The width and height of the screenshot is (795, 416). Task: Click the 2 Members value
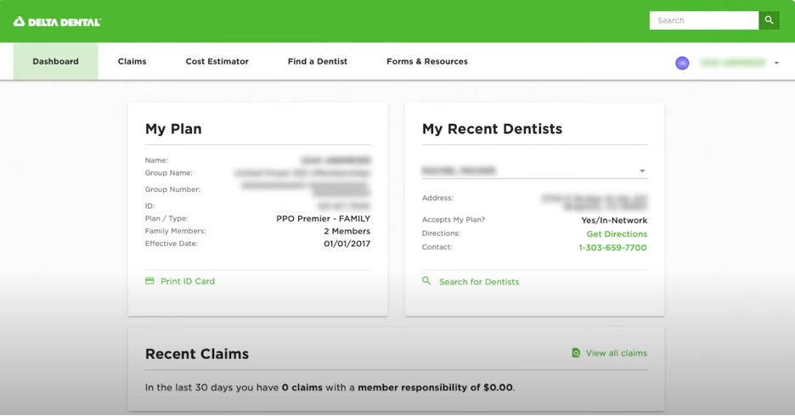pyautogui.click(x=347, y=231)
